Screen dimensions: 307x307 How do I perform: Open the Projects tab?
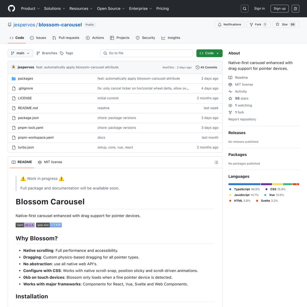(120, 38)
